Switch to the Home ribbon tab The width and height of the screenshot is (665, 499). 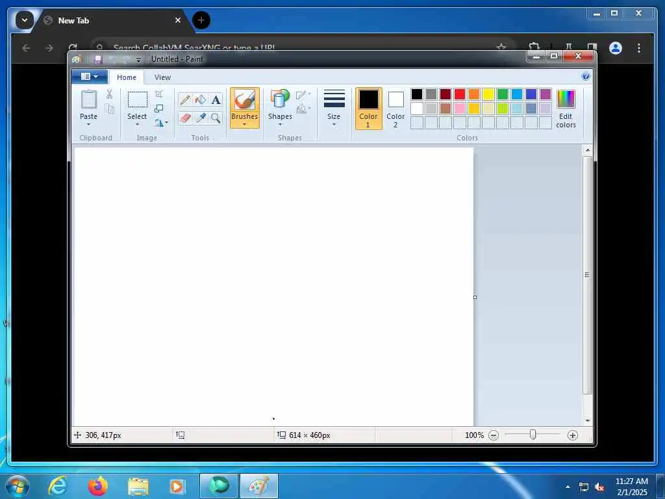(127, 77)
